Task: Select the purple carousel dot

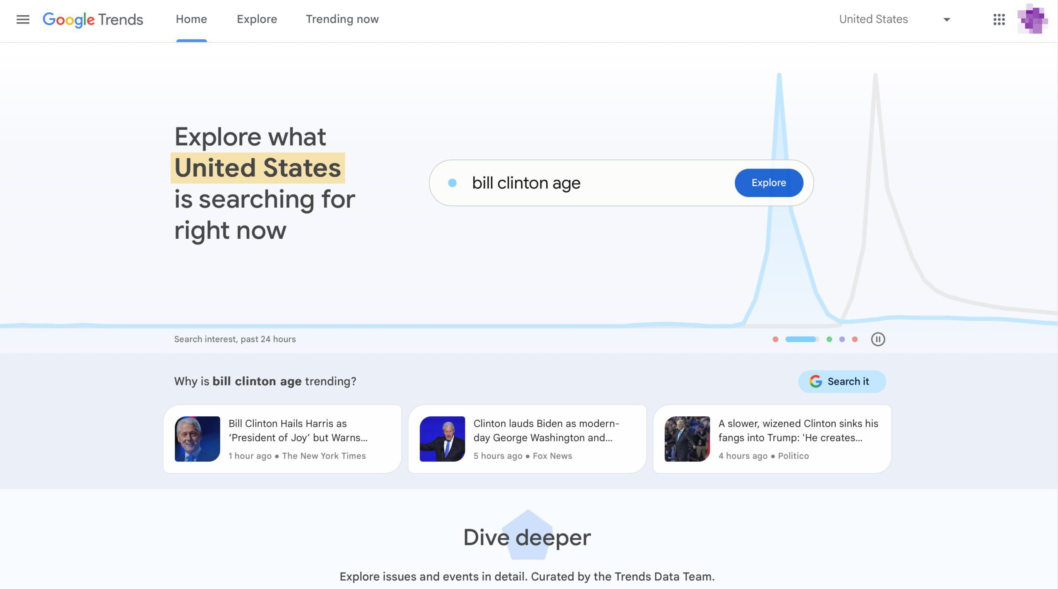Action: click(x=842, y=339)
